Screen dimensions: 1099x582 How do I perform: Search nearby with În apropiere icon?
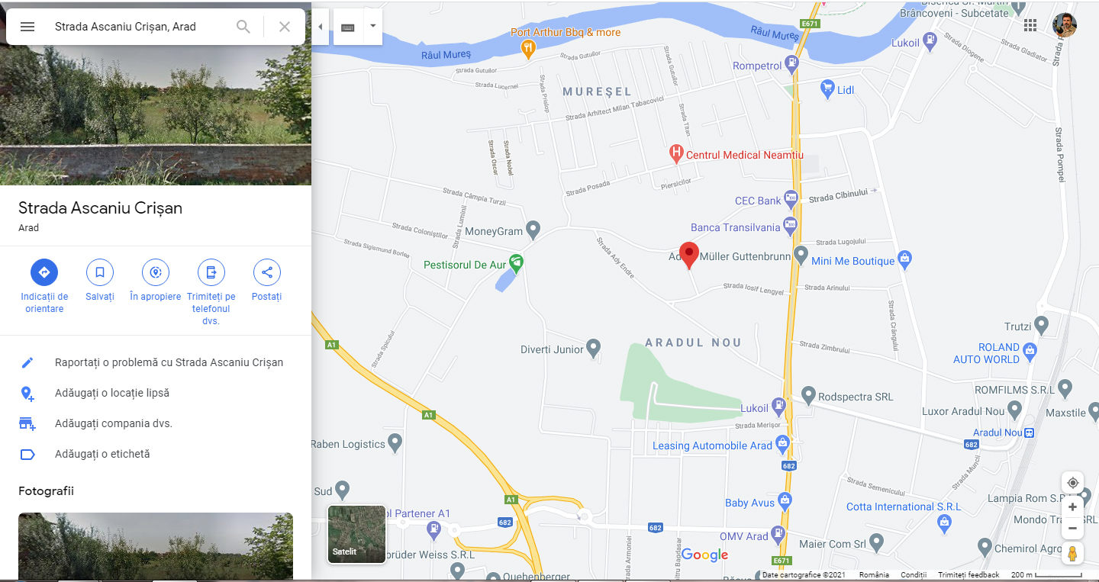coord(156,272)
